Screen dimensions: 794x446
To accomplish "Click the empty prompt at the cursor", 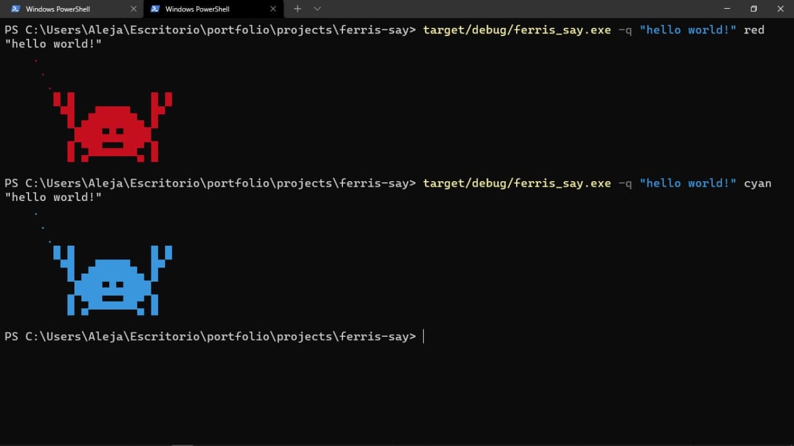I will 423,336.
